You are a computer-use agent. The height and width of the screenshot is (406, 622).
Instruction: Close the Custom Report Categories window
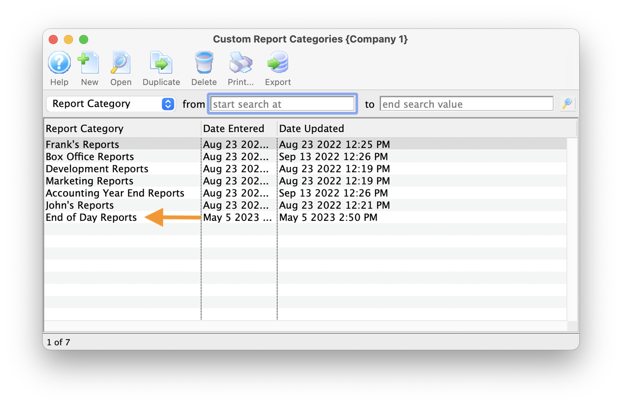pyautogui.click(x=54, y=39)
